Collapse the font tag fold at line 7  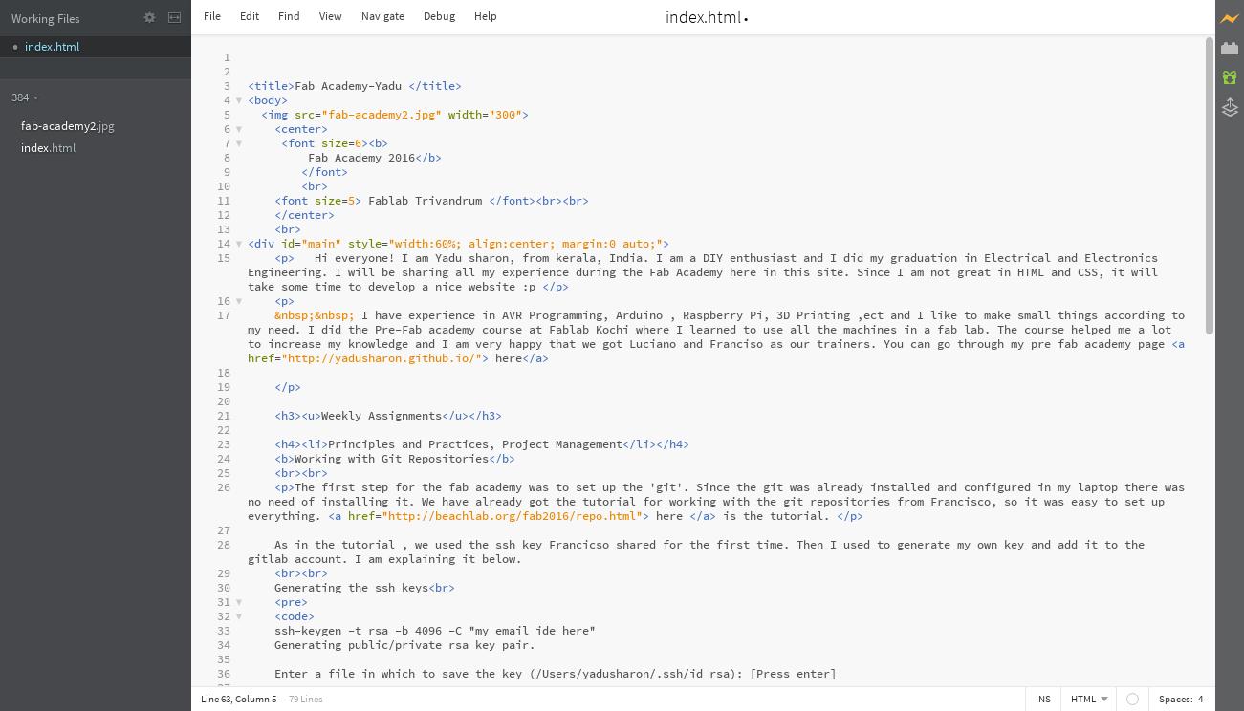pos(239,143)
